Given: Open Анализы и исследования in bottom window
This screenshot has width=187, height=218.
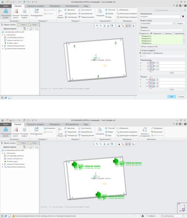Looking at the screenshot, I should click(x=145, y=132).
